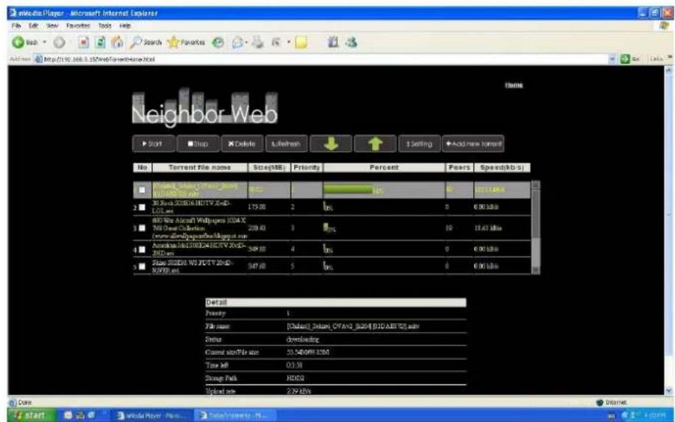This screenshot has height=422, width=675.
Task: Click the Torrent file name column header
Action: pyautogui.click(x=200, y=168)
